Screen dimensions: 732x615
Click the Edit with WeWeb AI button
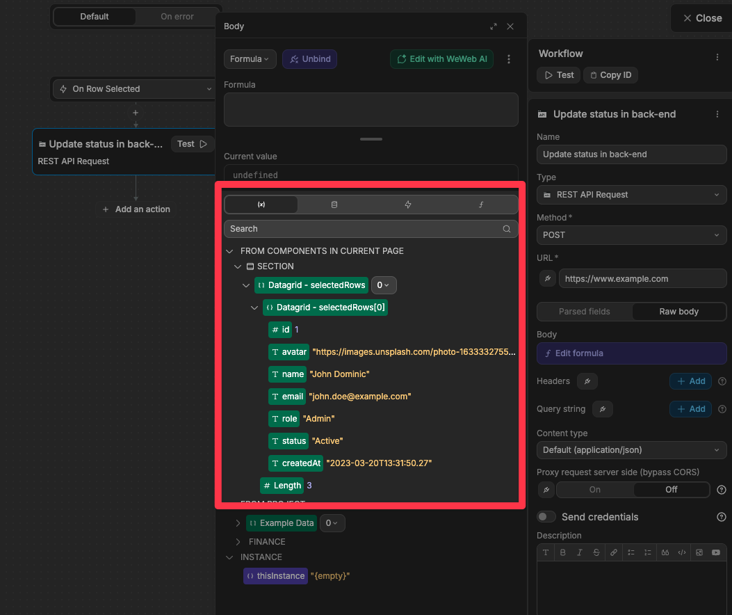point(442,59)
